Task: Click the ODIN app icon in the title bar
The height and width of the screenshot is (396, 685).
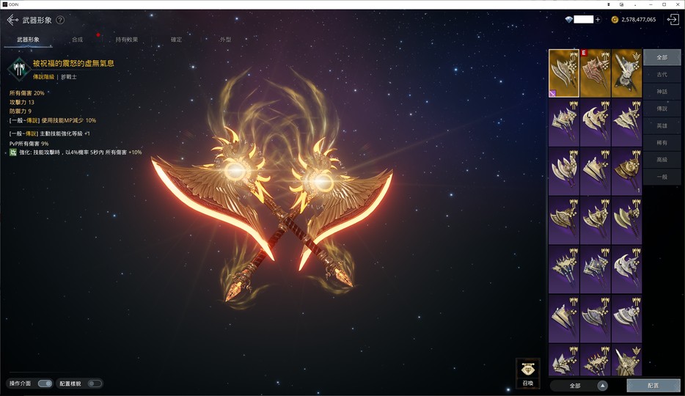Action: 5,4
